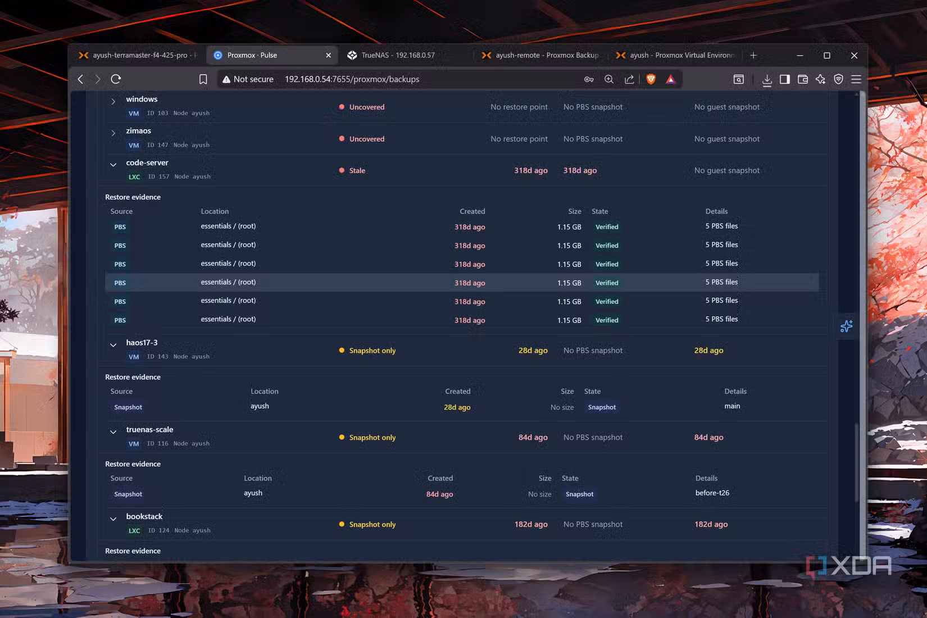Click the share page icon in address bar

click(629, 79)
